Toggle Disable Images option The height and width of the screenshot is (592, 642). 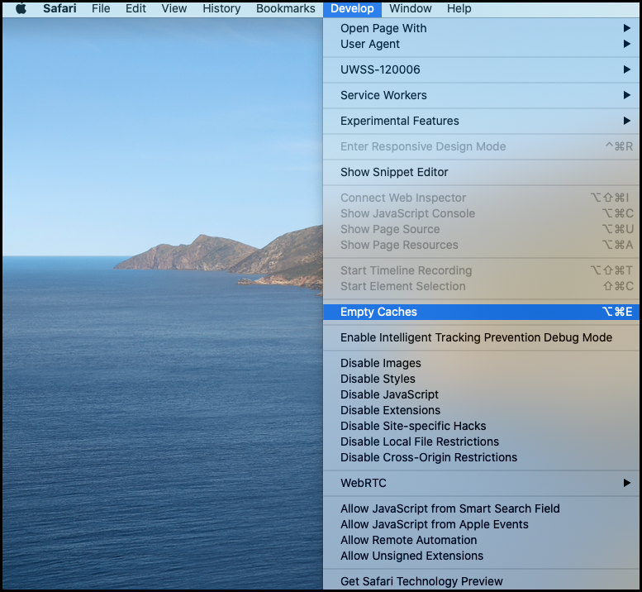tap(483, 363)
